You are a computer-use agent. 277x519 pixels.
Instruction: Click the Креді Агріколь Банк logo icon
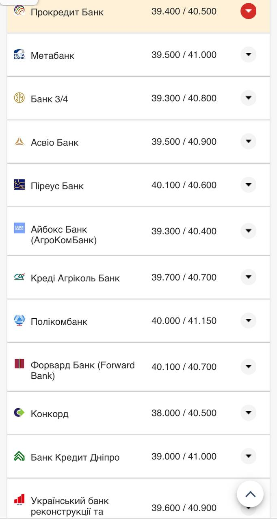pyautogui.click(x=19, y=277)
